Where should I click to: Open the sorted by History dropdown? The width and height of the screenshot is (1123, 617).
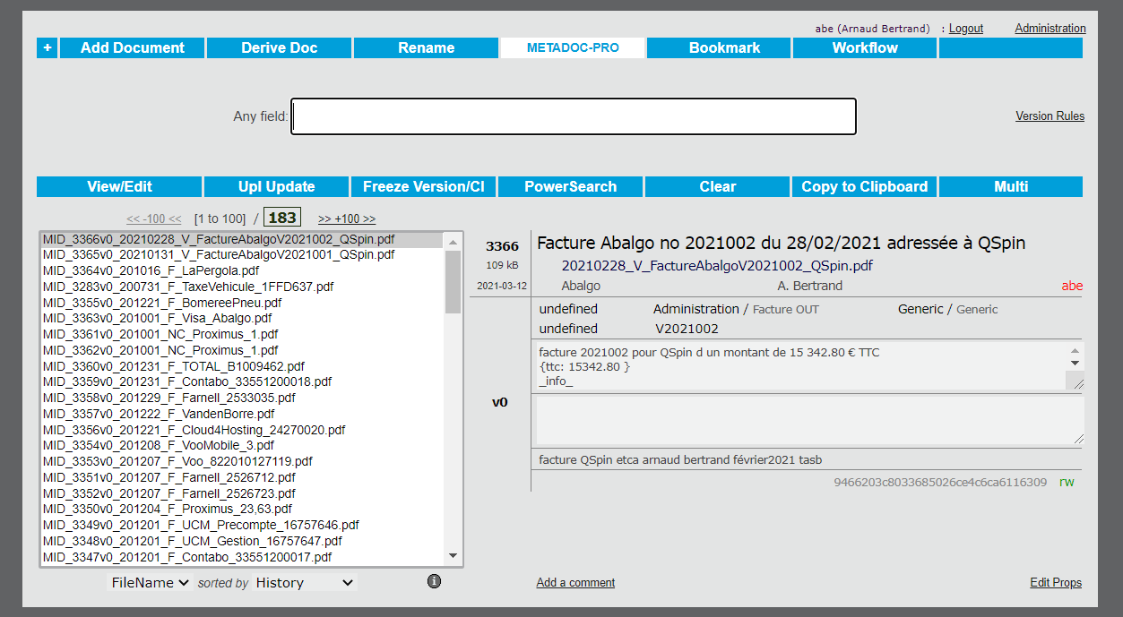click(x=304, y=583)
